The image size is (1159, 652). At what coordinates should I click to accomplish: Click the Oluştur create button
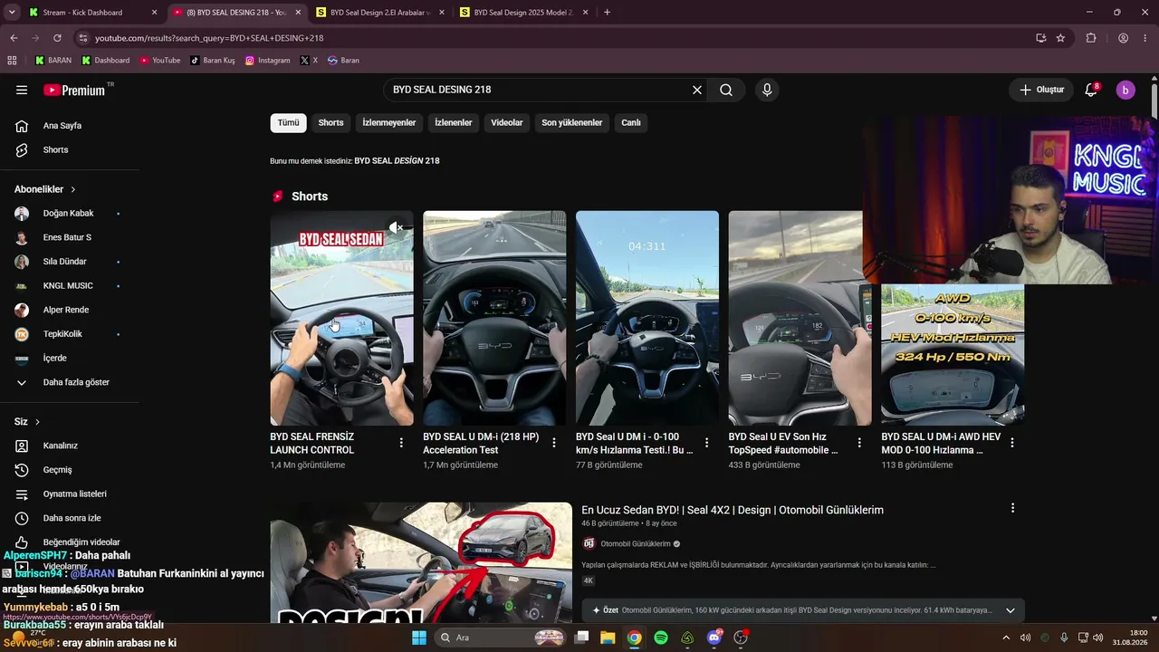point(1041,90)
